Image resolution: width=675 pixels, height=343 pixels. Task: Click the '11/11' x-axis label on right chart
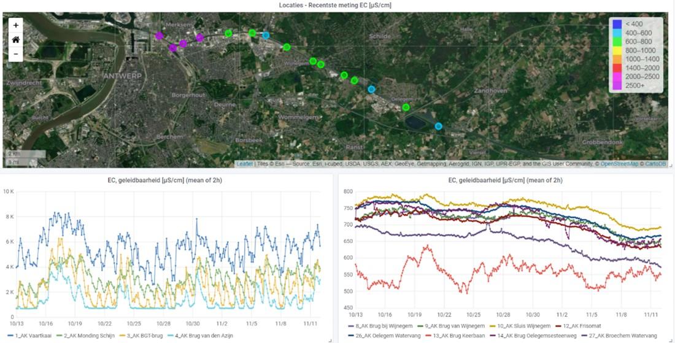click(x=650, y=315)
